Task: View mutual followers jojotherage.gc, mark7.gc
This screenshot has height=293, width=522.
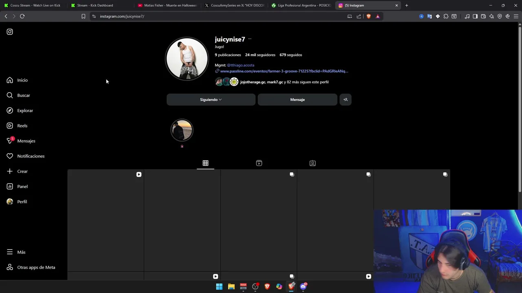Action: [272, 82]
